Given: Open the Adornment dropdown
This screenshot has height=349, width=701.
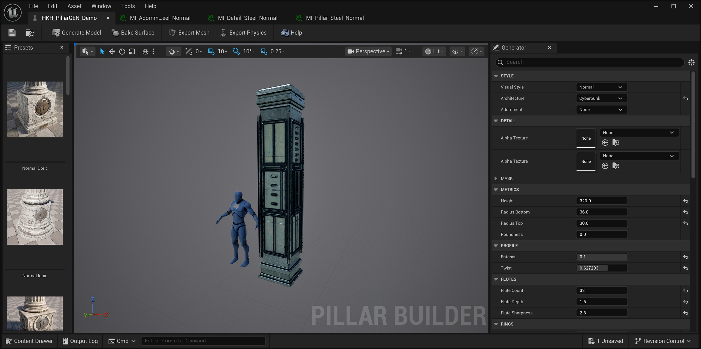Looking at the screenshot, I should pos(602,109).
